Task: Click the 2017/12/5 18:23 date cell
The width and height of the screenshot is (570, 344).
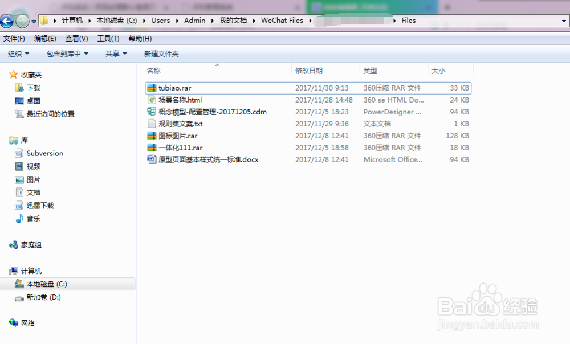Action: pos(321,112)
